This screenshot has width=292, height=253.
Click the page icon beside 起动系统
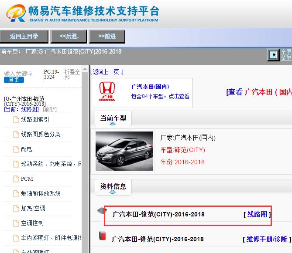click(x=16, y=164)
